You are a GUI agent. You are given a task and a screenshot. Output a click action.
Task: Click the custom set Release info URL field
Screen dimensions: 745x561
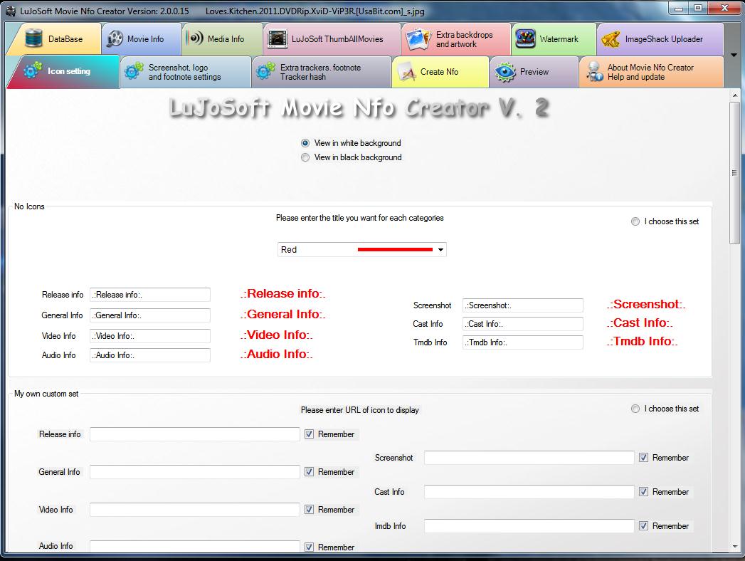[x=195, y=434]
